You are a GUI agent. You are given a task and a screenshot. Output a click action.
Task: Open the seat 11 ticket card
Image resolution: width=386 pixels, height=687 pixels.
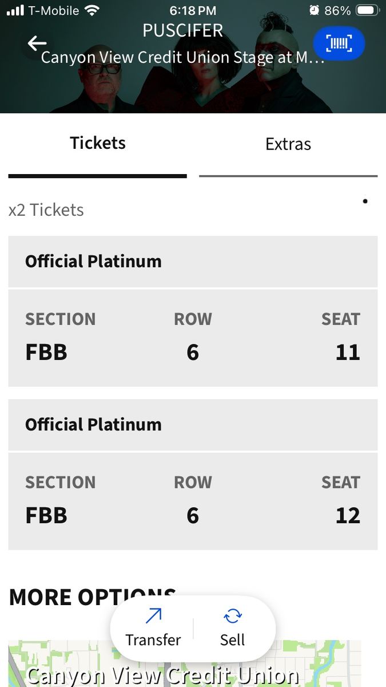(x=193, y=338)
